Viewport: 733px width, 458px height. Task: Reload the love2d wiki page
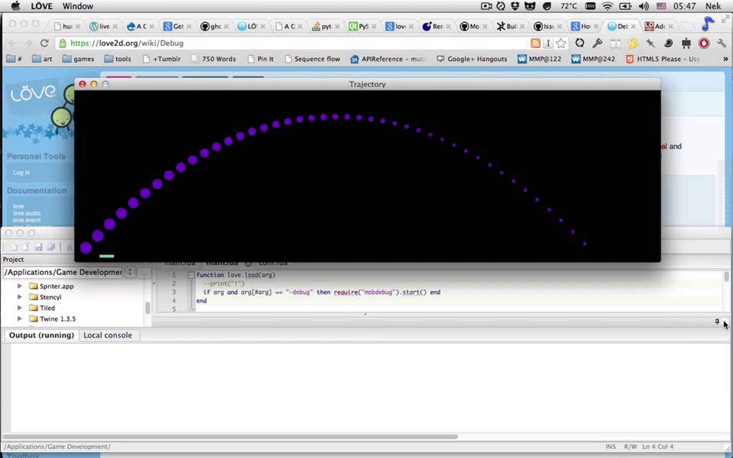coord(45,43)
